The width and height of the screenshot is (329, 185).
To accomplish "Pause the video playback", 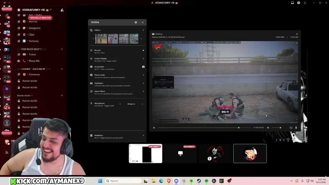I will click(154, 128).
